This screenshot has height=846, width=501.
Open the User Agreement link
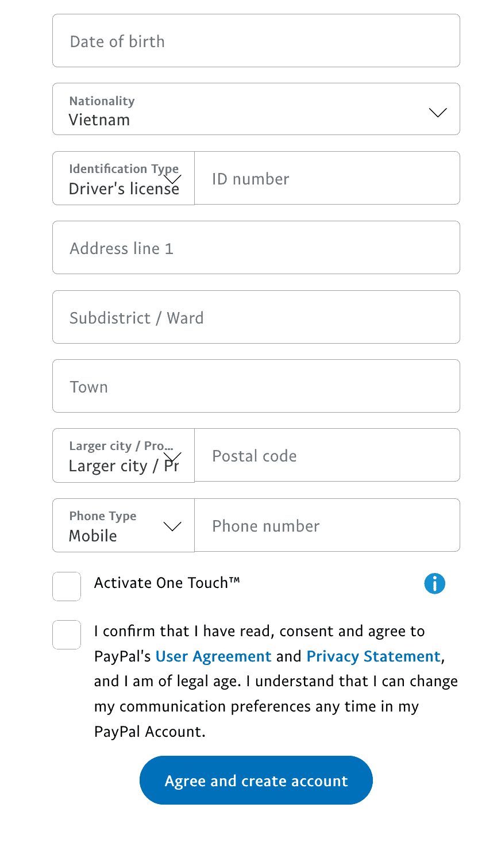pyautogui.click(x=214, y=656)
